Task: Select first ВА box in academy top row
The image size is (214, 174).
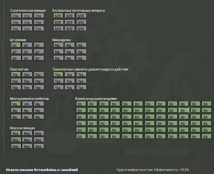Action: (81, 103)
